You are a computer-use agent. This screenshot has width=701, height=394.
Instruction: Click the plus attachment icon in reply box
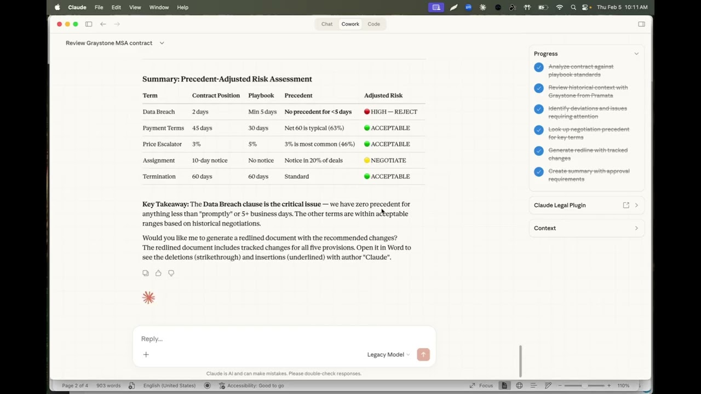point(146,355)
